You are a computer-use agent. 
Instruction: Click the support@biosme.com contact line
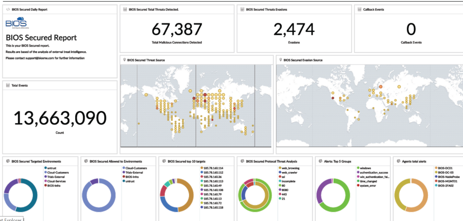45,58
